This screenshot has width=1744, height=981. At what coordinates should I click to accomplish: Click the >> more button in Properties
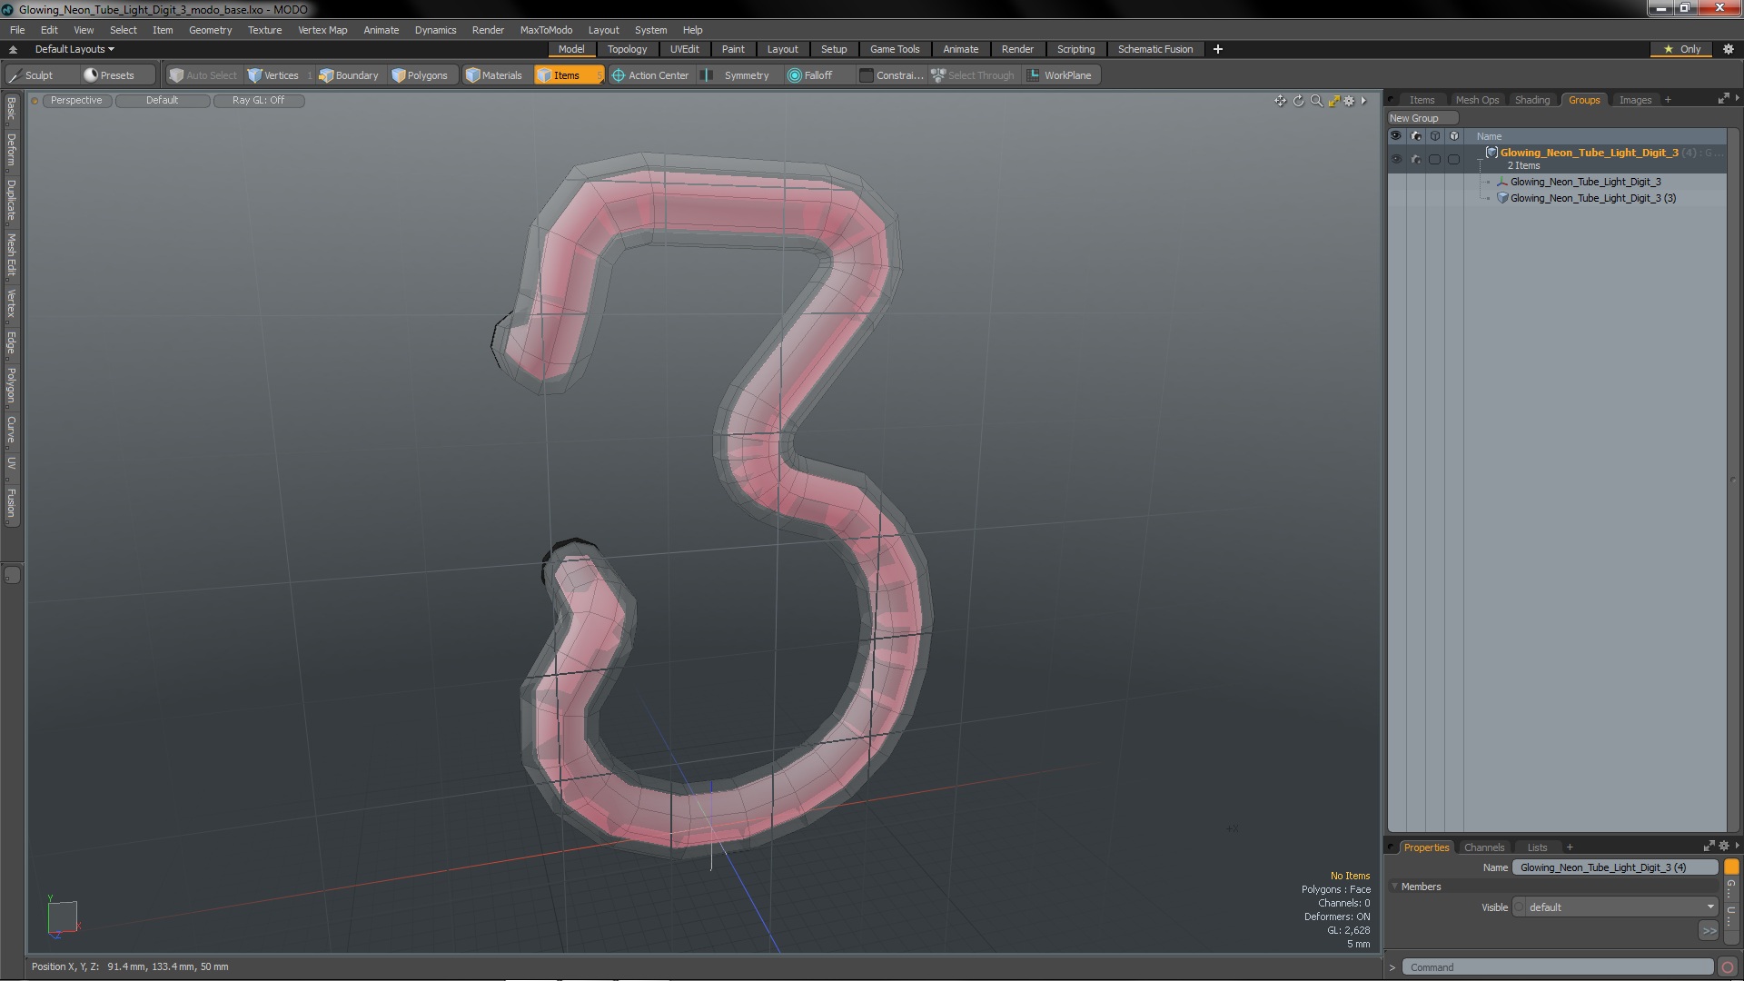[1709, 931]
